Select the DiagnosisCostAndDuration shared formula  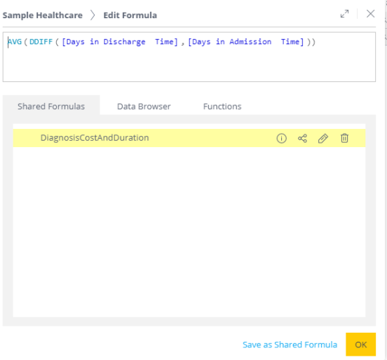189,138
